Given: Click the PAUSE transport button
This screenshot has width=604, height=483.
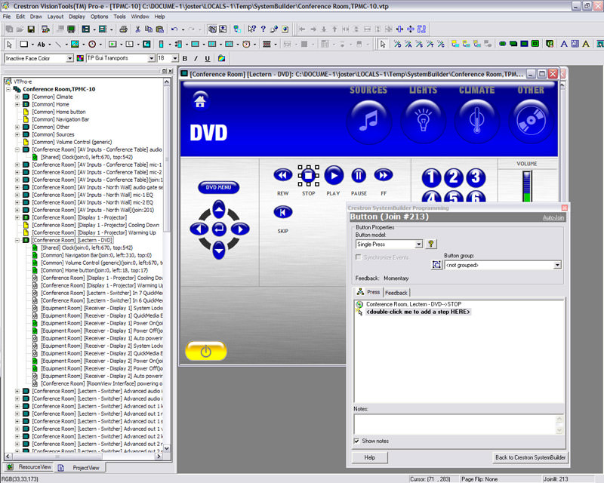Looking at the screenshot, I should [x=359, y=176].
